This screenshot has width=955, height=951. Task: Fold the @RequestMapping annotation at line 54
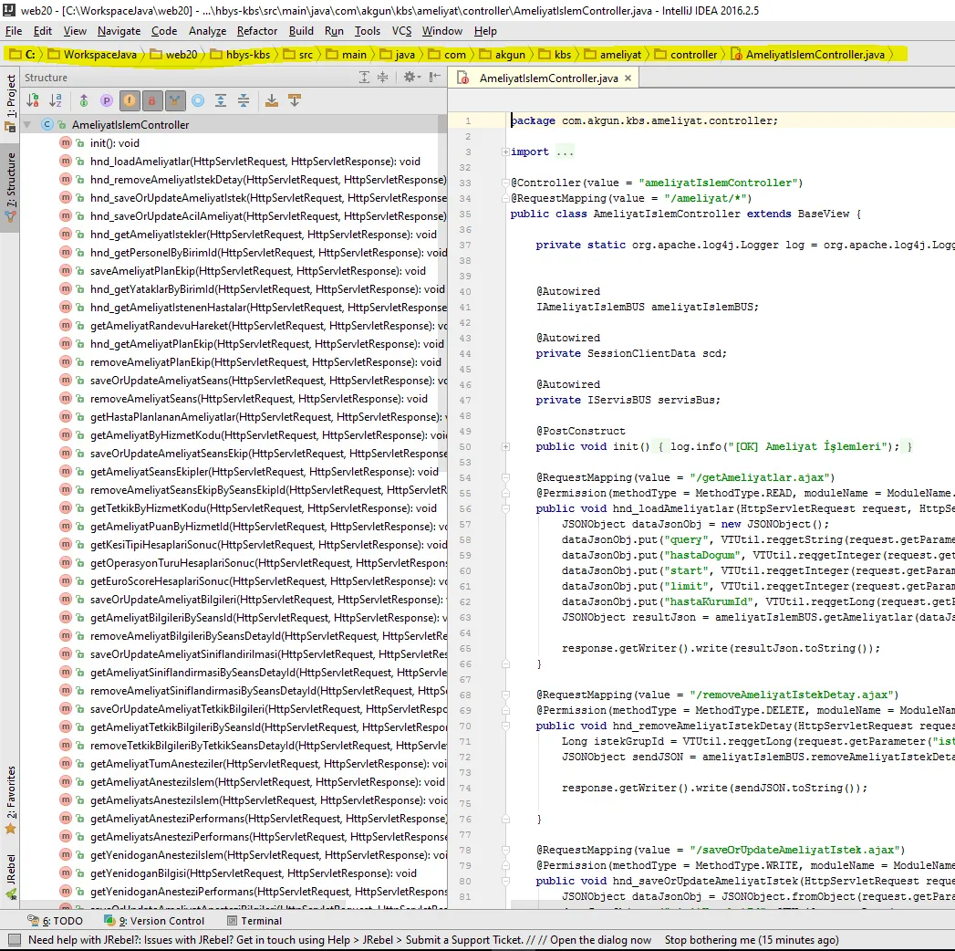point(505,477)
